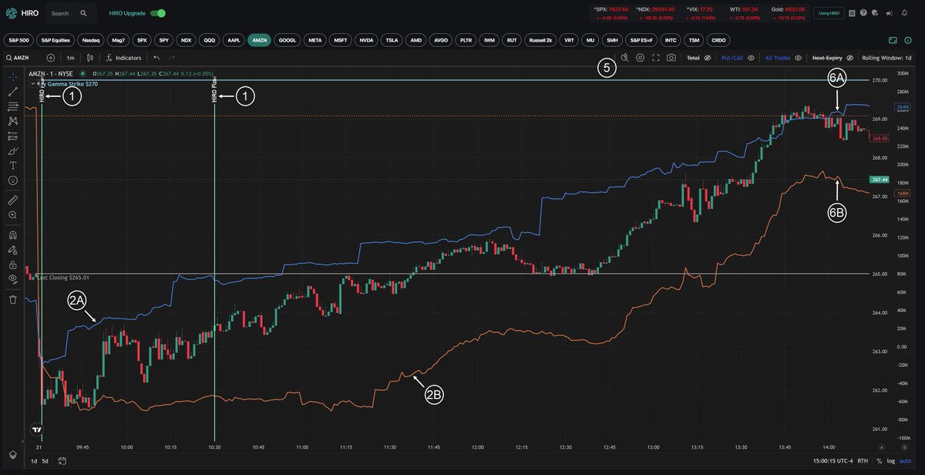Image resolution: width=925 pixels, height=475 pixels.
Task: Select the 5d date range button
Action: click(45, 460)
